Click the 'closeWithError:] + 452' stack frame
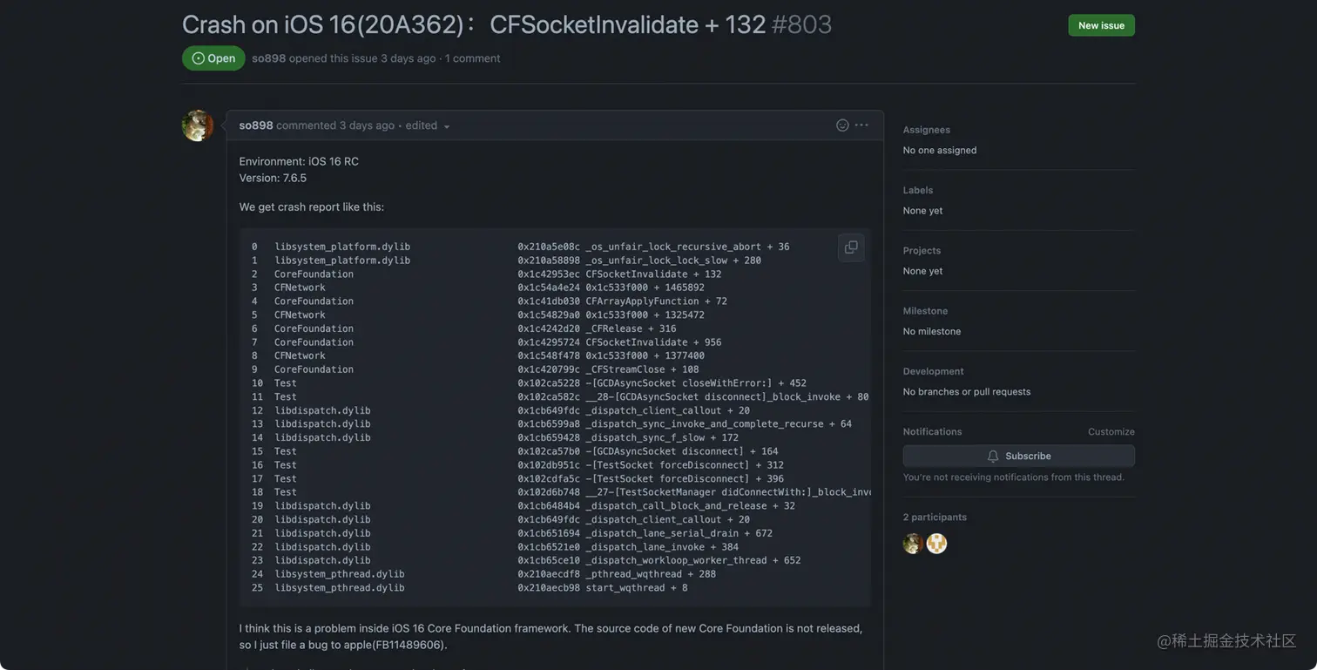The image size is (1317, 670). click(x=696, y=383)
